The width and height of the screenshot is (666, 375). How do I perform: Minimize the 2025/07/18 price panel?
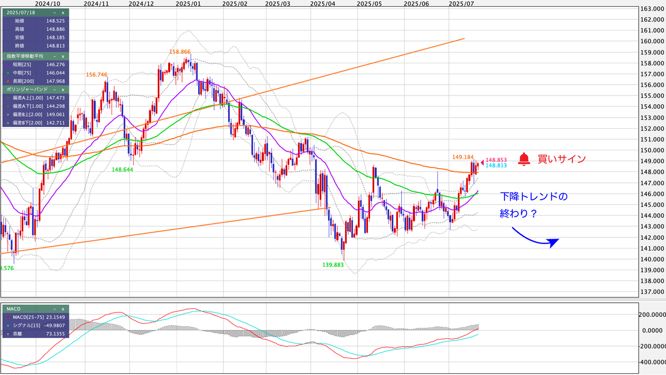pos(55,12)
